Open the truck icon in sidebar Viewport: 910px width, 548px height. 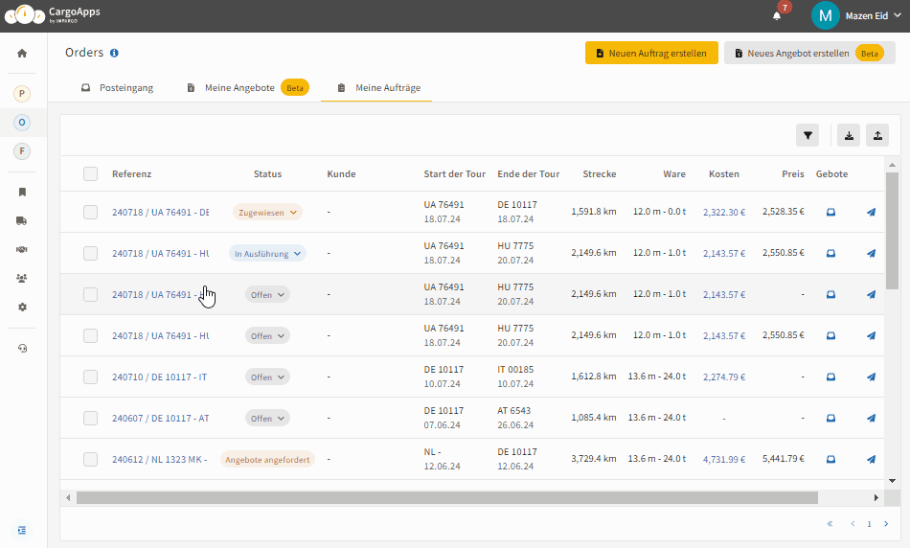pyautogui.click(x=22, y=220)
